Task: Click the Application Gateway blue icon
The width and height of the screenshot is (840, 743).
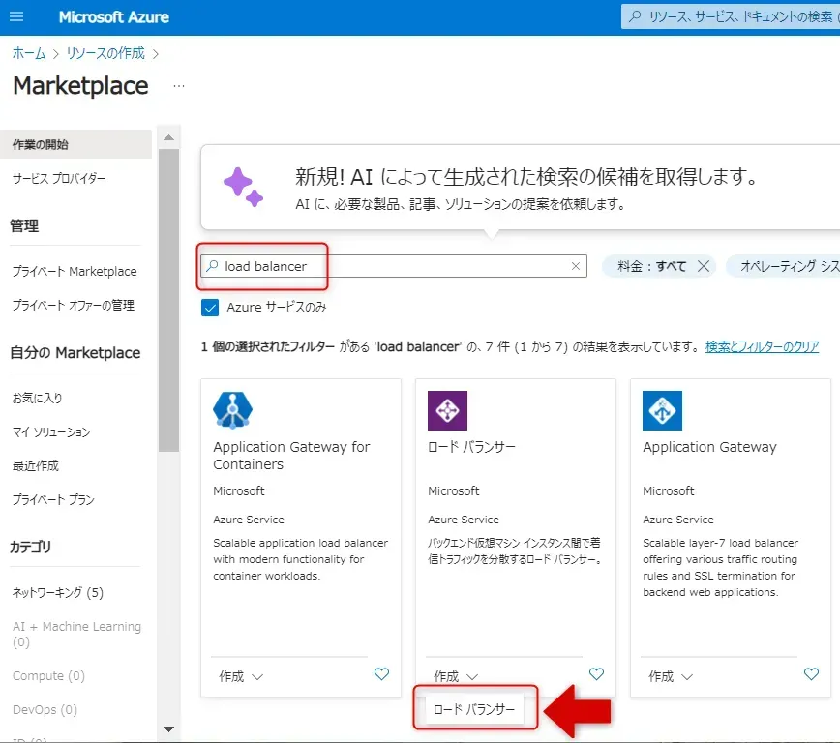Action: 662,410
